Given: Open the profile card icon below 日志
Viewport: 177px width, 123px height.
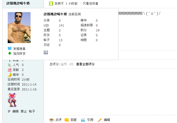Looking at the screenshot, I should tap(46, 52).
